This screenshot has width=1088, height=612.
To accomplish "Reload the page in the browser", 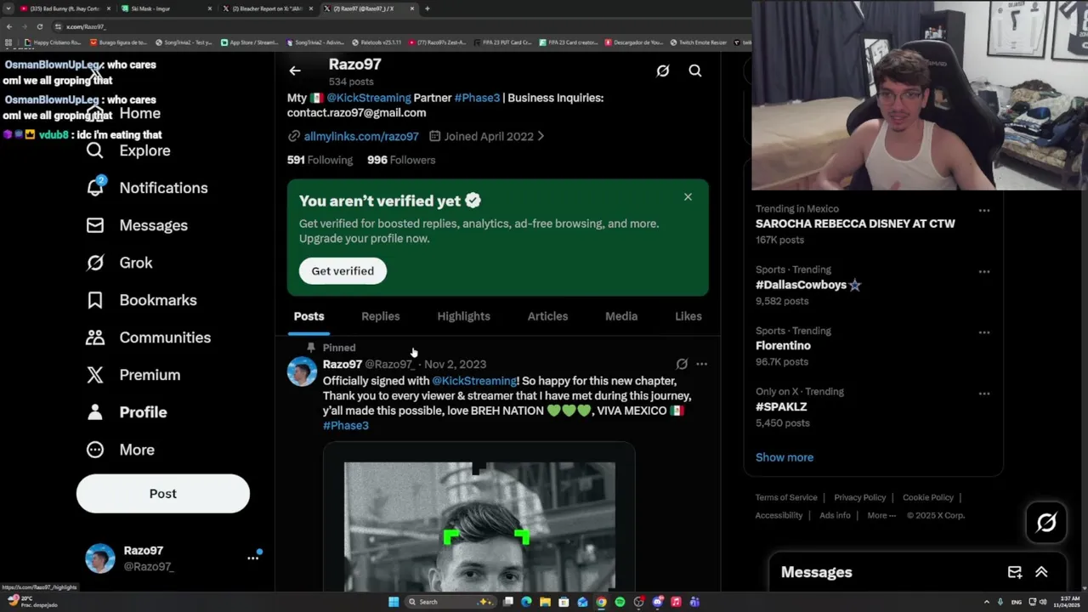I will click(39, 26).
